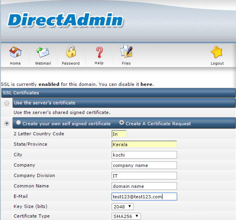
Task: Click the Password padlock icon
Action: tap(71, 51)
